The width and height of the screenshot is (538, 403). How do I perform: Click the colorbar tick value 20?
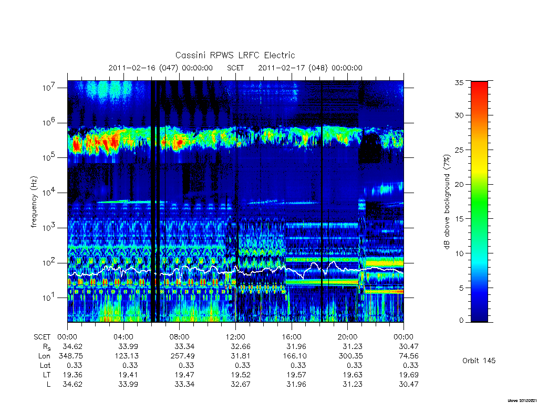[x=459, y=184]
